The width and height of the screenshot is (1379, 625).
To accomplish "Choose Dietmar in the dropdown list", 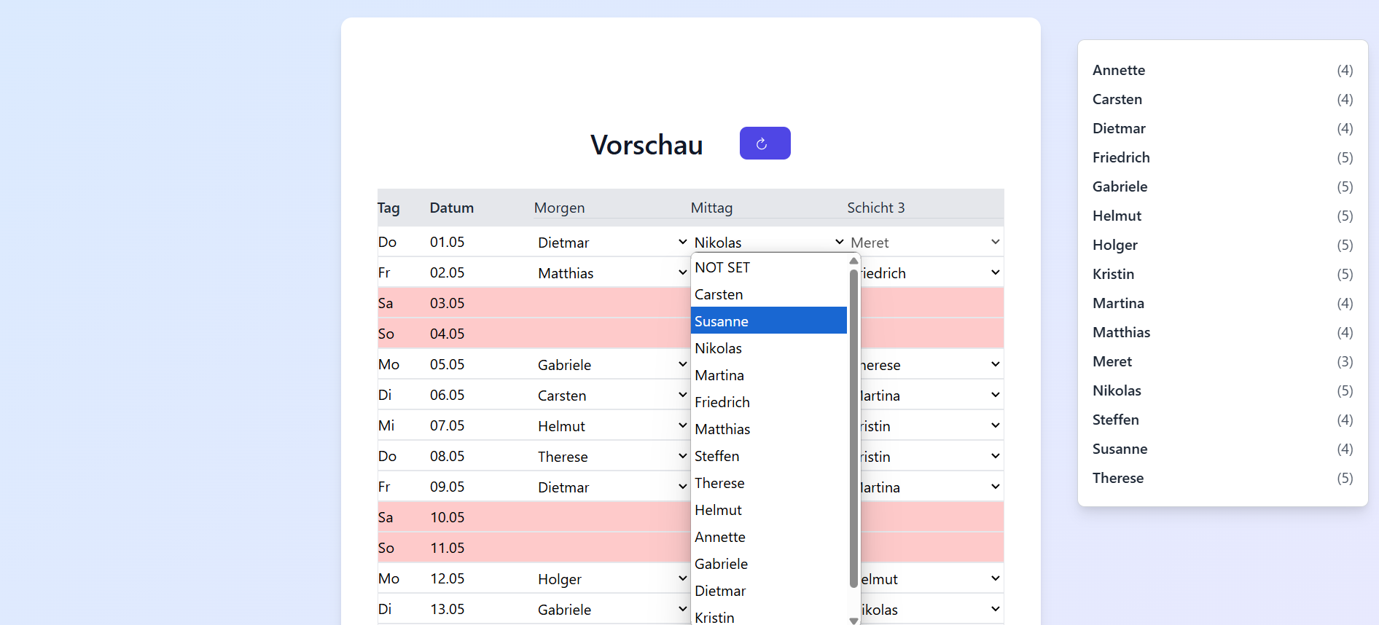I will 768,591.
